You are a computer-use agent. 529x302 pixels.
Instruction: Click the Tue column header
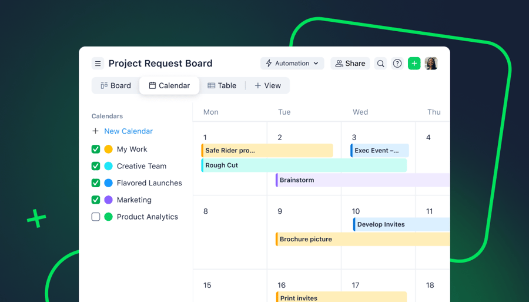284,112
